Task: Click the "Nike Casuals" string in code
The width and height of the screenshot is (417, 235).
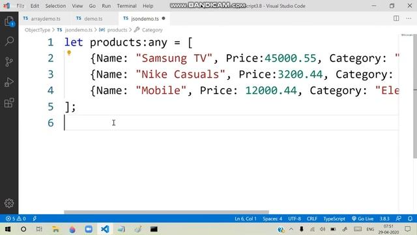Action: (180, 74)
